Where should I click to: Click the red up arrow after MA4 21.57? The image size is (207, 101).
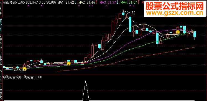[139, 2]
